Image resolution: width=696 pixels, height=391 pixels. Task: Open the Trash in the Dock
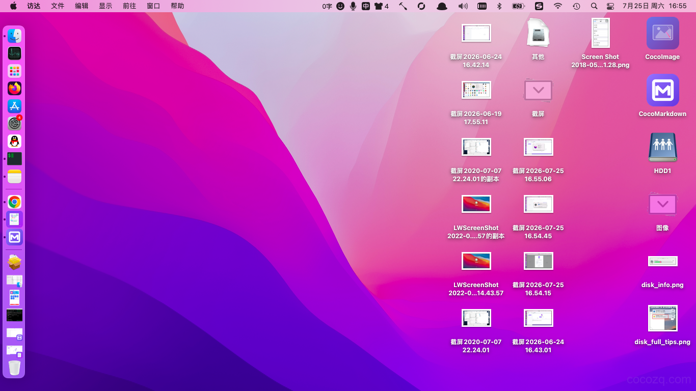[x=14, y=368]
